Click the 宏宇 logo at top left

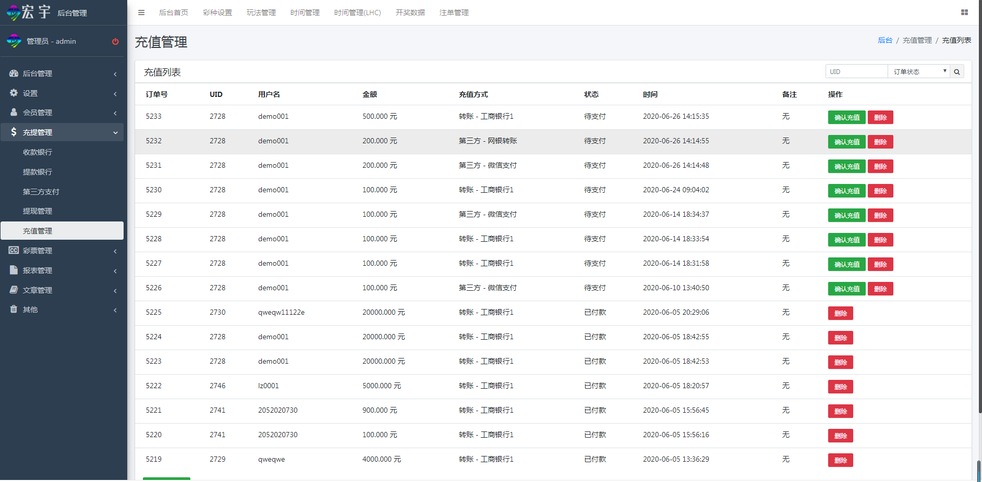(29, 12)
